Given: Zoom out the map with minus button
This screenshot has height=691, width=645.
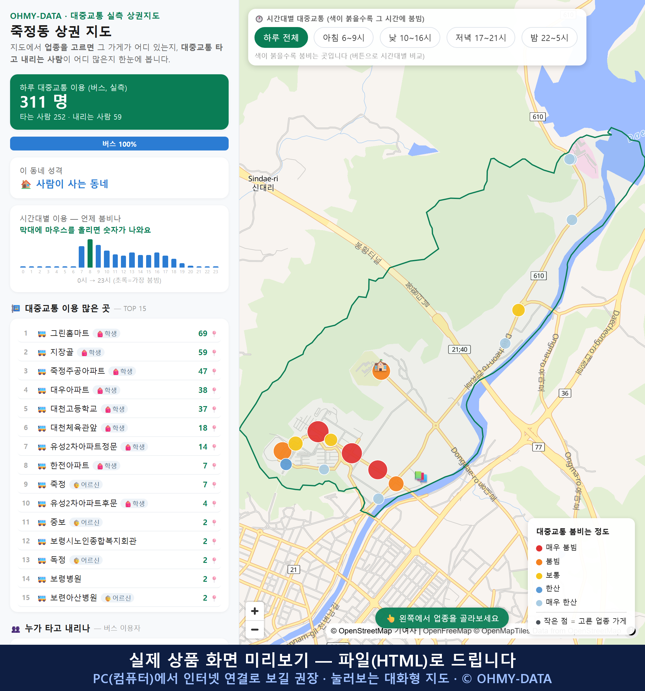Looking at the screenshot, I should [254, 629].
